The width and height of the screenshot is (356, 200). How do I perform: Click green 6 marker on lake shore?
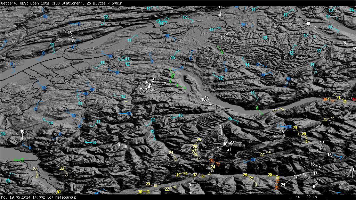pos(257,108)
